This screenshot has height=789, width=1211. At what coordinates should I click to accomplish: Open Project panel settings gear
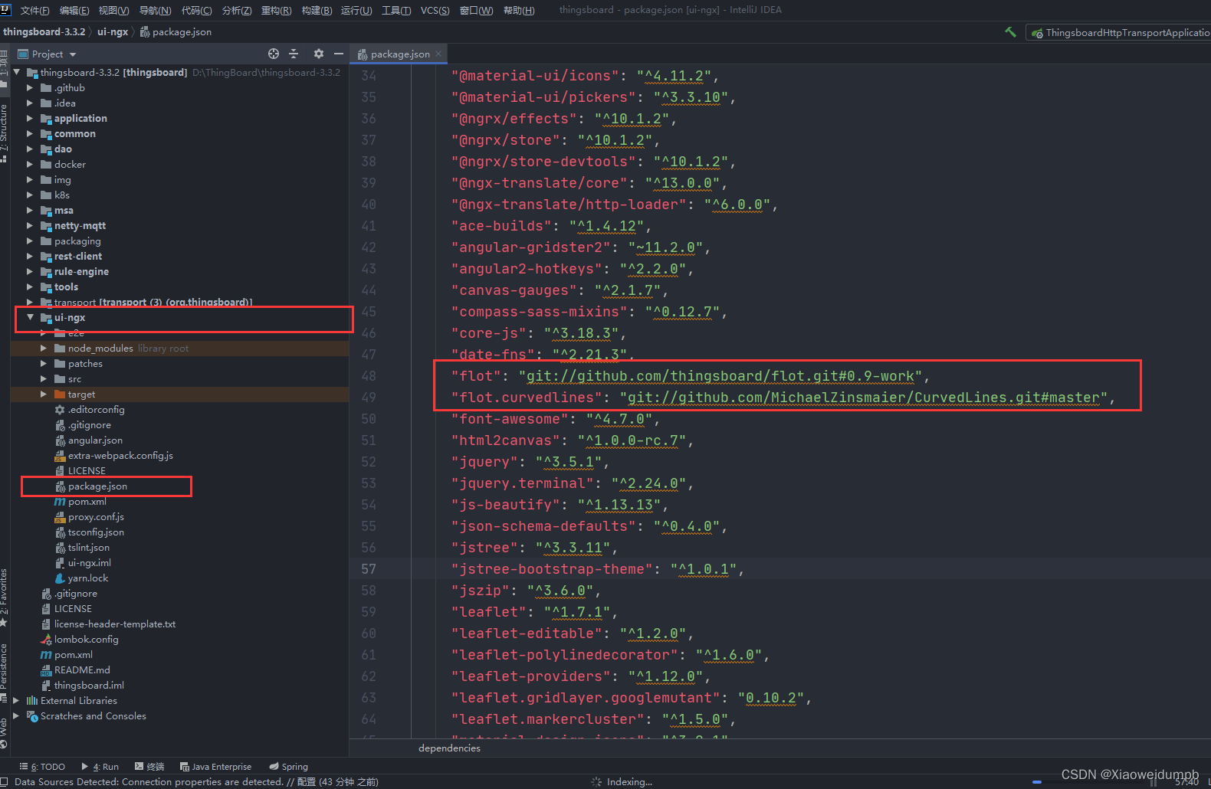pos(319,54)
